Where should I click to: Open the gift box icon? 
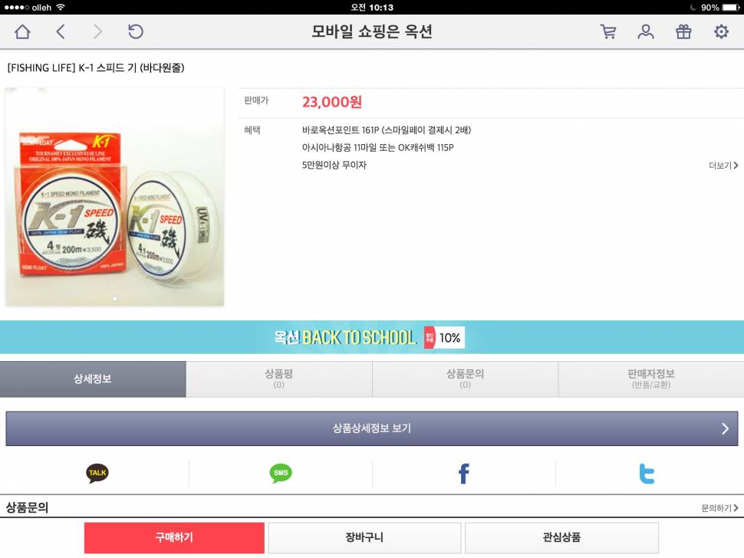pyautogui.click(x=683, y=31)
